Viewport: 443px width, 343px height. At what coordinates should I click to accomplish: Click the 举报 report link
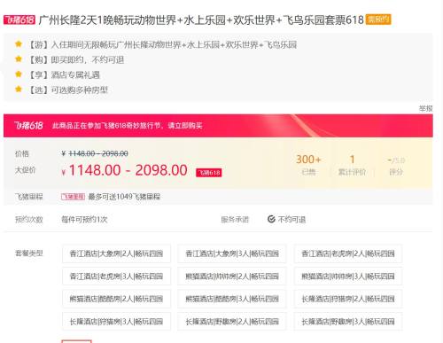pos(425,108)
